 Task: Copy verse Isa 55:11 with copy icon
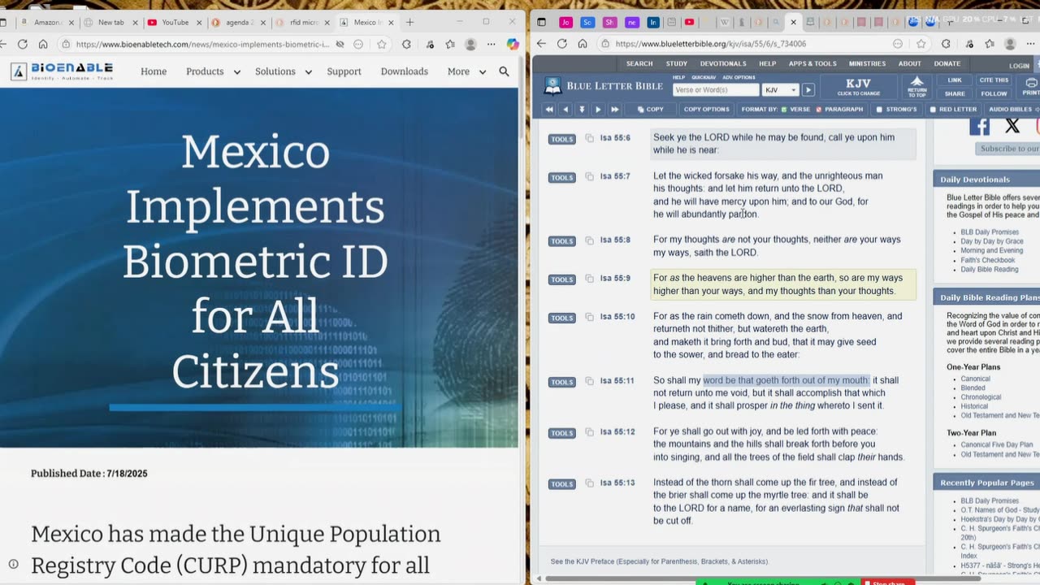[x=590, y=381]
